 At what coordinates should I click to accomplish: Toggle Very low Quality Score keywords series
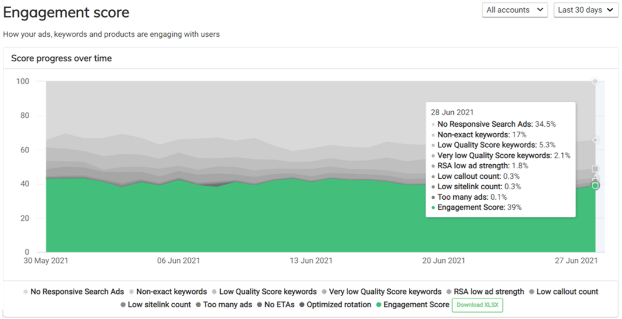[x=385, y=292]
